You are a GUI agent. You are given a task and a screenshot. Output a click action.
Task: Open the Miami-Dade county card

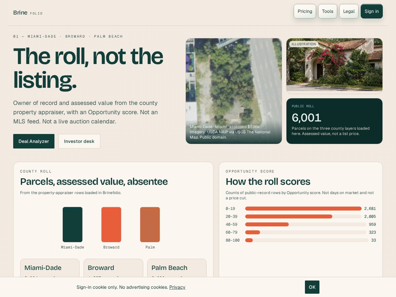pyautogui.click(x=50, y=268)
